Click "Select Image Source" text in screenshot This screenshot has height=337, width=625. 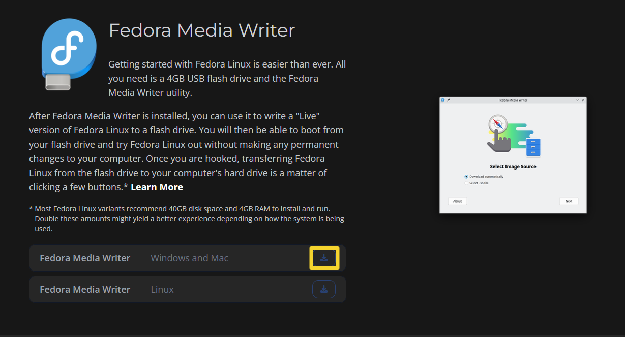point(513,166)
